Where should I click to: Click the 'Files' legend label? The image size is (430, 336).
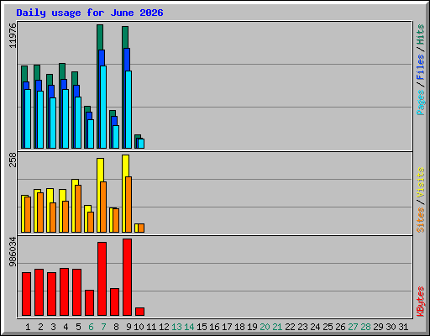tap(421, 67)
